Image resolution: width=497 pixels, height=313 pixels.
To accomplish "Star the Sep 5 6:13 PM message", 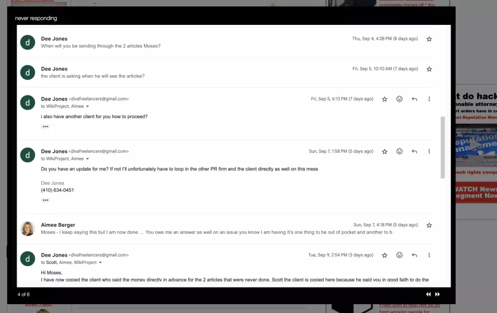I will pos(385,99).
